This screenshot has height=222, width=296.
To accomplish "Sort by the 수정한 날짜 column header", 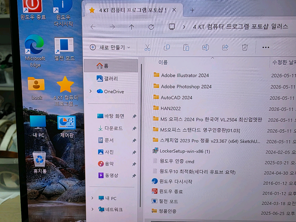I will pos(284,62).
